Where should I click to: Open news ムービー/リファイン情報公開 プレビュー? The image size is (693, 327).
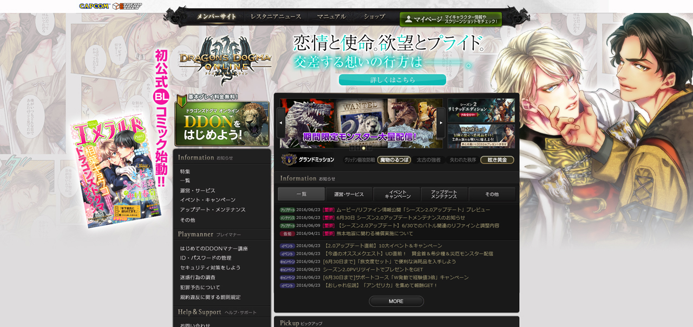tap(413, 210)
